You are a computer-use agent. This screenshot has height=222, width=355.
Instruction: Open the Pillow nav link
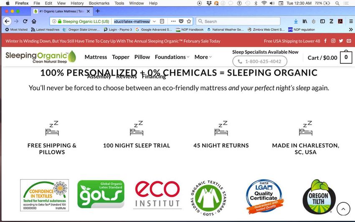142,57
